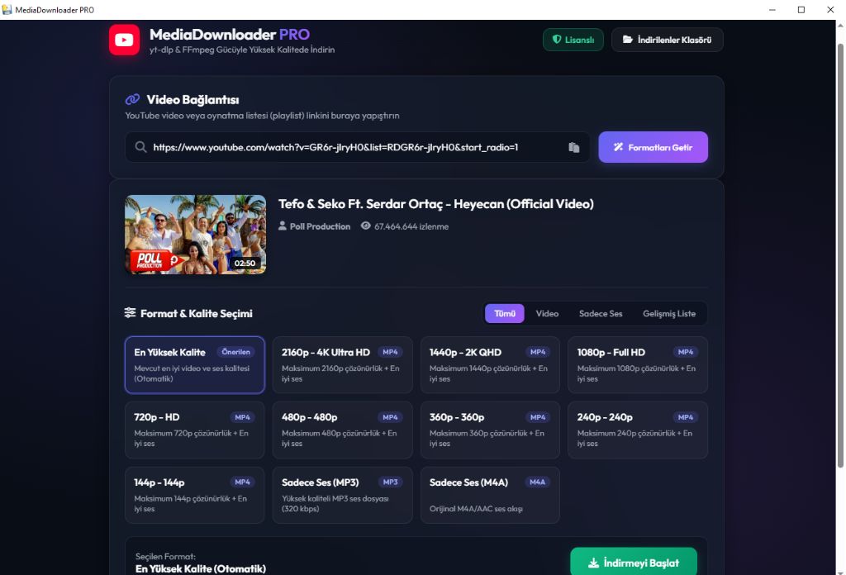Viewport: 846px width, 575px height.
Task: Click the vertical scrollbar thumb
Action: pos(840,256)
